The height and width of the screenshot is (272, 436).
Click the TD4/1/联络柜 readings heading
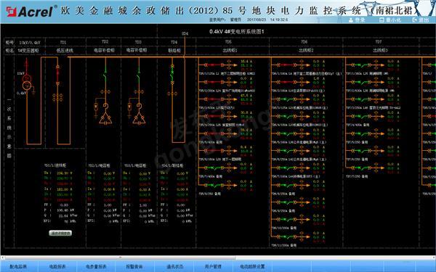click(x=172, y=165)
